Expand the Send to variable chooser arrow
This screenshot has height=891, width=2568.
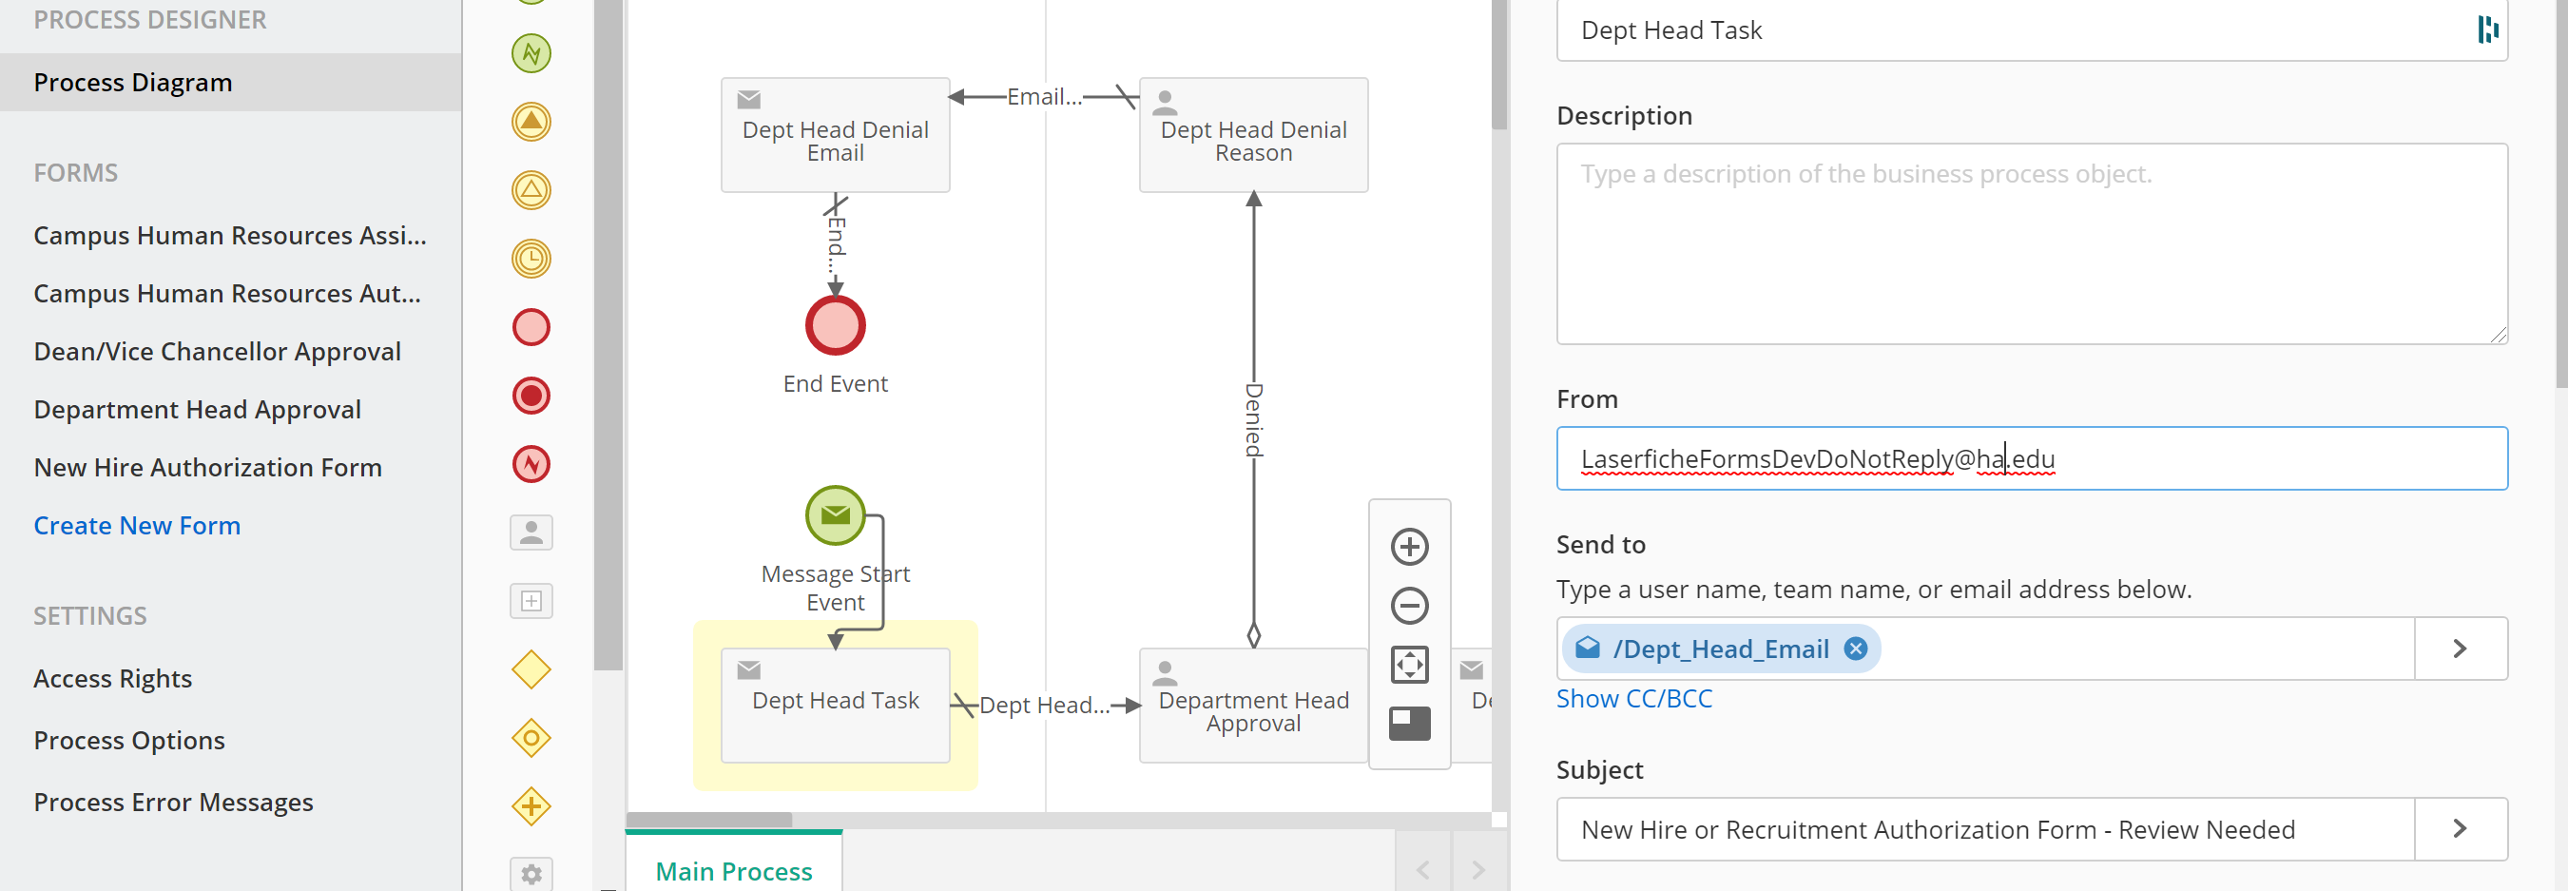[x=2461, y=649]
